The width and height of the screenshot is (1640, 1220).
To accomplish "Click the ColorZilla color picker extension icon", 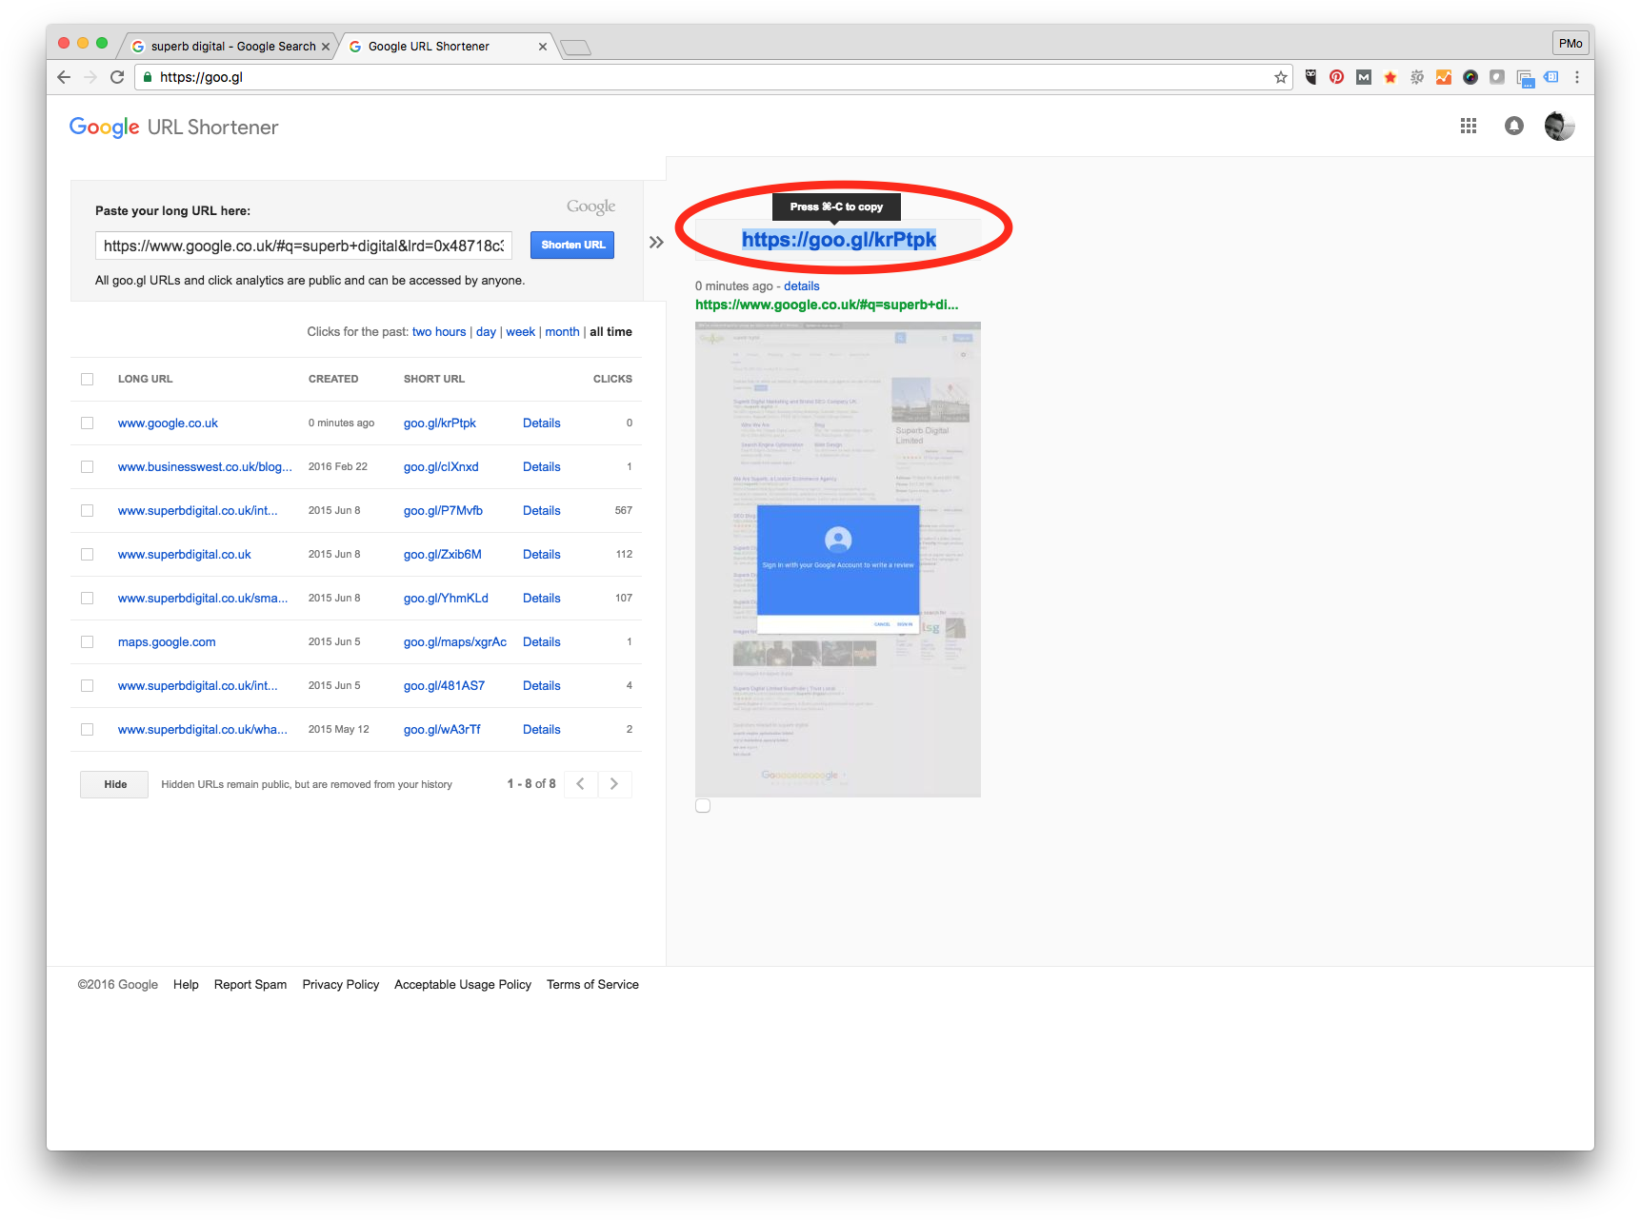I will 1470,77.
